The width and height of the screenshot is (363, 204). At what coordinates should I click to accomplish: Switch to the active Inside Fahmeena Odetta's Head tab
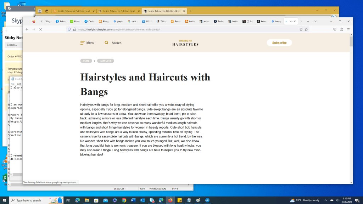pos(163,11)
